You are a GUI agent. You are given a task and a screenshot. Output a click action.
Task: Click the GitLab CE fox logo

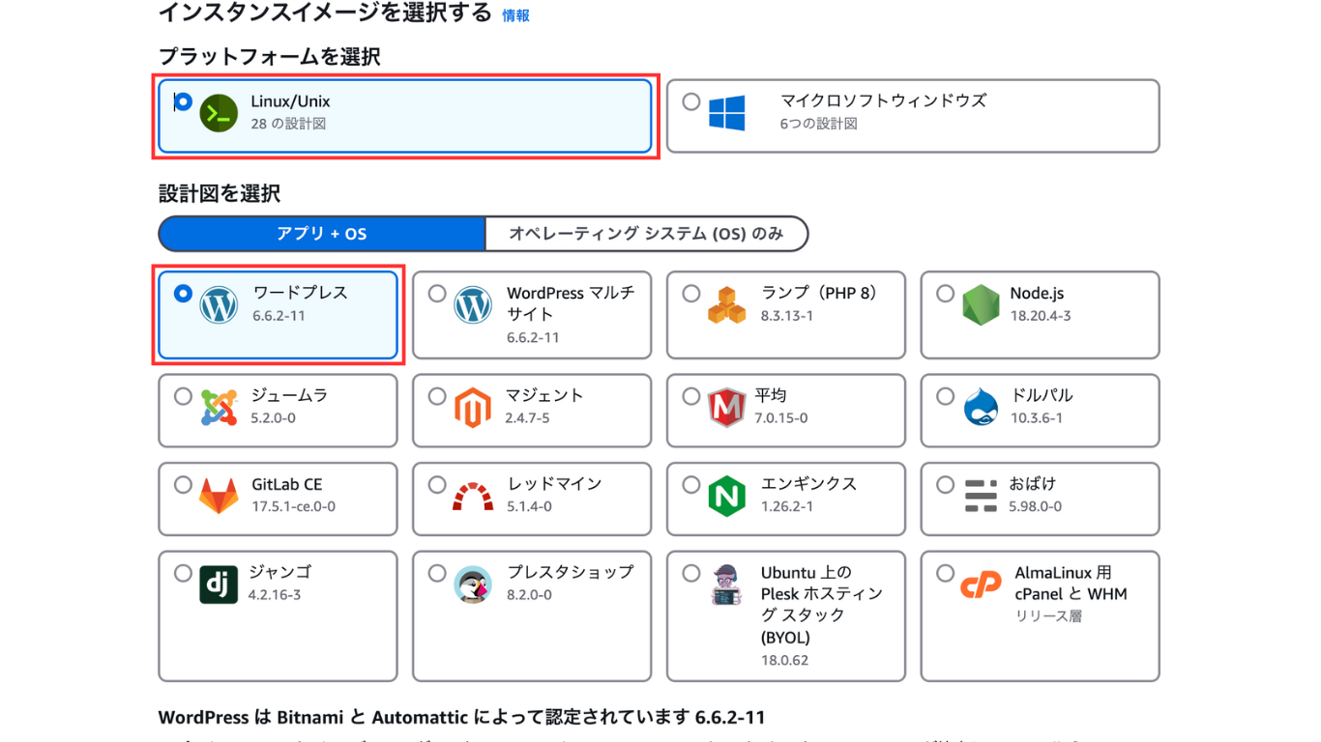[219, 496]
